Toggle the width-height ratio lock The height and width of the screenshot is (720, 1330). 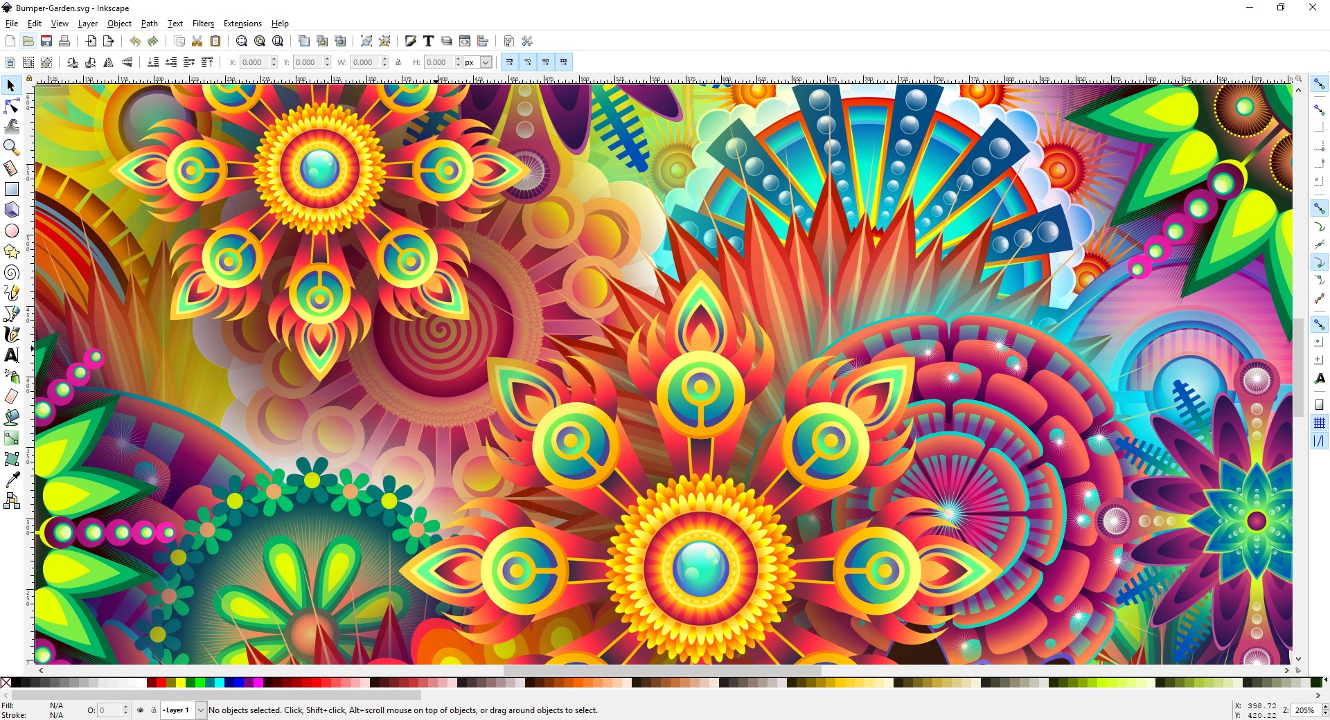[398, 62]
